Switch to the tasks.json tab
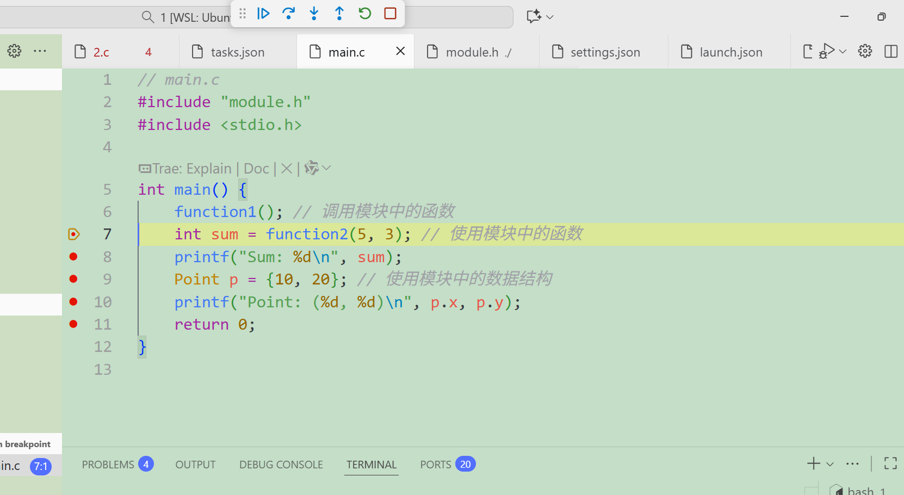904x495 pixels. [238, 52]
